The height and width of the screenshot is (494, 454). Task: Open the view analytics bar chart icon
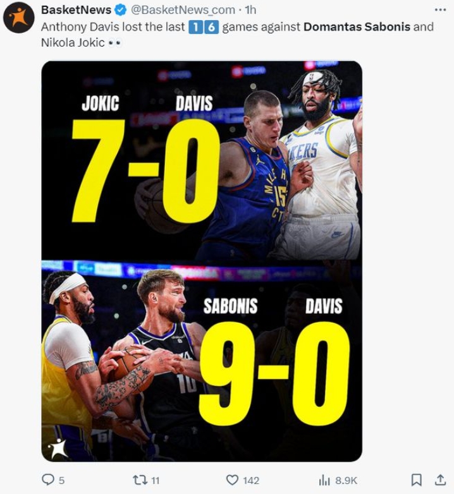click(324, 480)
